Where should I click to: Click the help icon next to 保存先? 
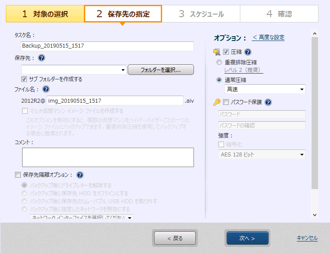pyautogui.click(x=42, y=58)
